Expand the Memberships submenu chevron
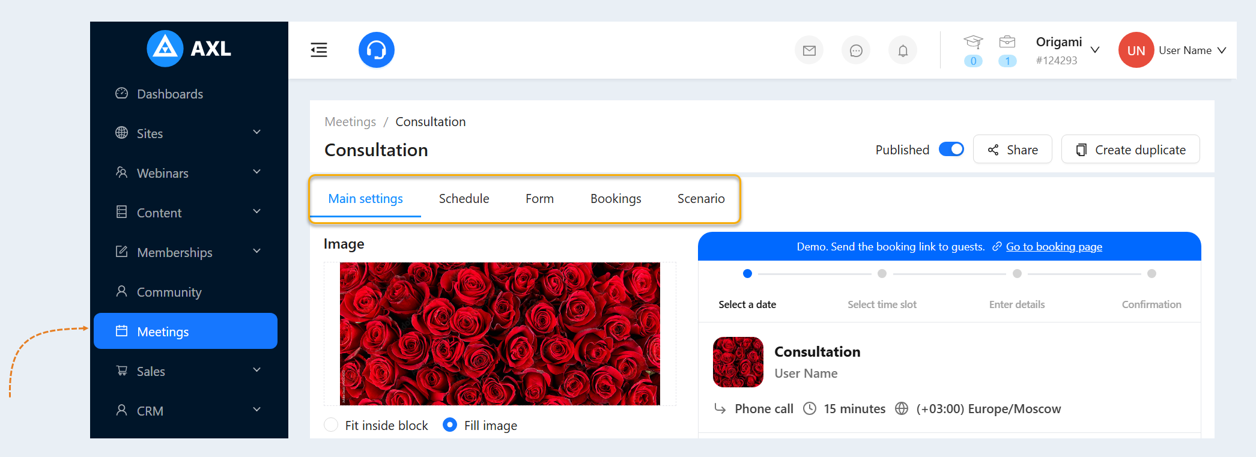 click(x=257, y=251)
